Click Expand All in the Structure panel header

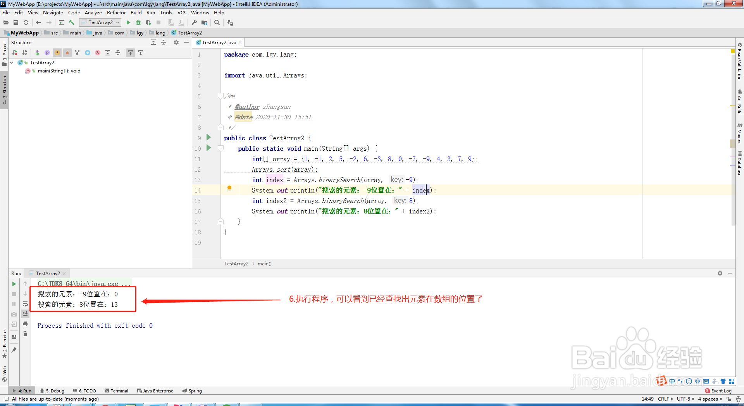[153, 42]
